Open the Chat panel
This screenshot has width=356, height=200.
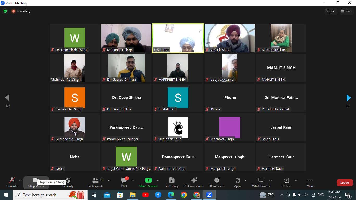124,182
